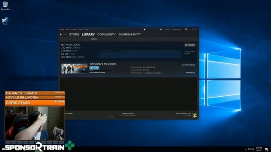Click Steam's forward navigation arrow

pos(66,35)
